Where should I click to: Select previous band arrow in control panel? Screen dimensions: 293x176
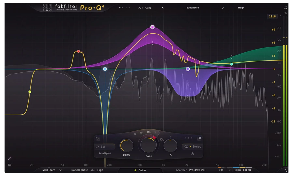coord(185,138)
